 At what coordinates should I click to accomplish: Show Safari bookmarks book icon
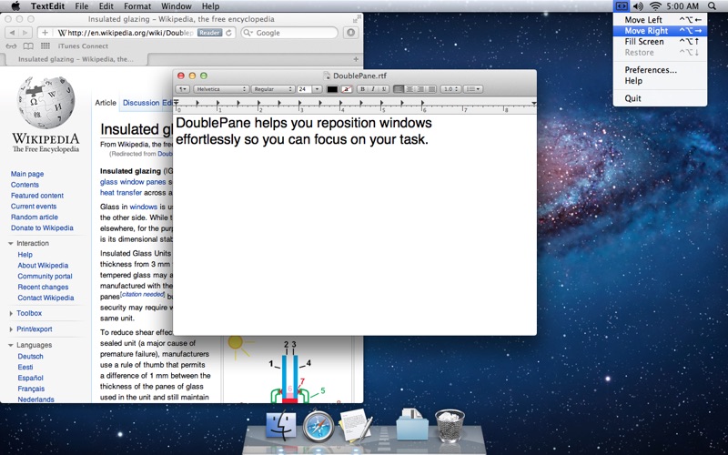click(x=28, y=46)
